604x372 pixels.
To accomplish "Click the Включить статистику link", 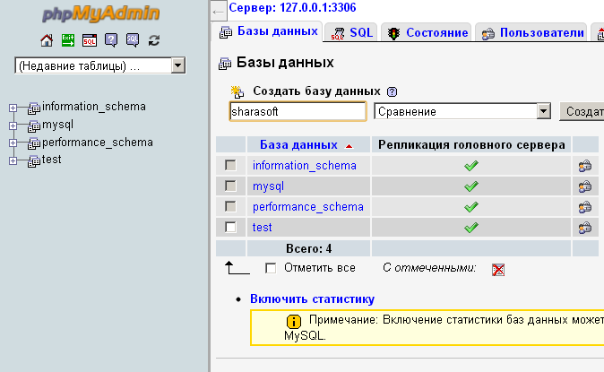I will (x=312, y=299).
